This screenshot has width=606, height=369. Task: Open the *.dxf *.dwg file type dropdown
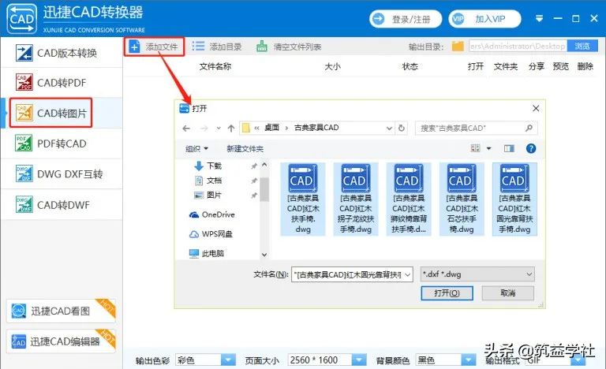point(477,274)
